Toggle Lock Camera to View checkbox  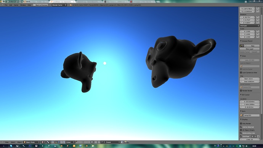pos(241,72)
